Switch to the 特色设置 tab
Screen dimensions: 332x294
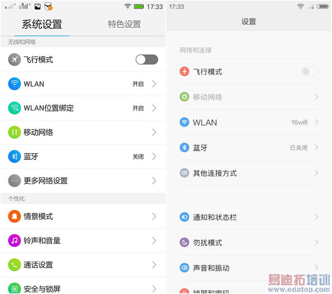click(124, 24)
